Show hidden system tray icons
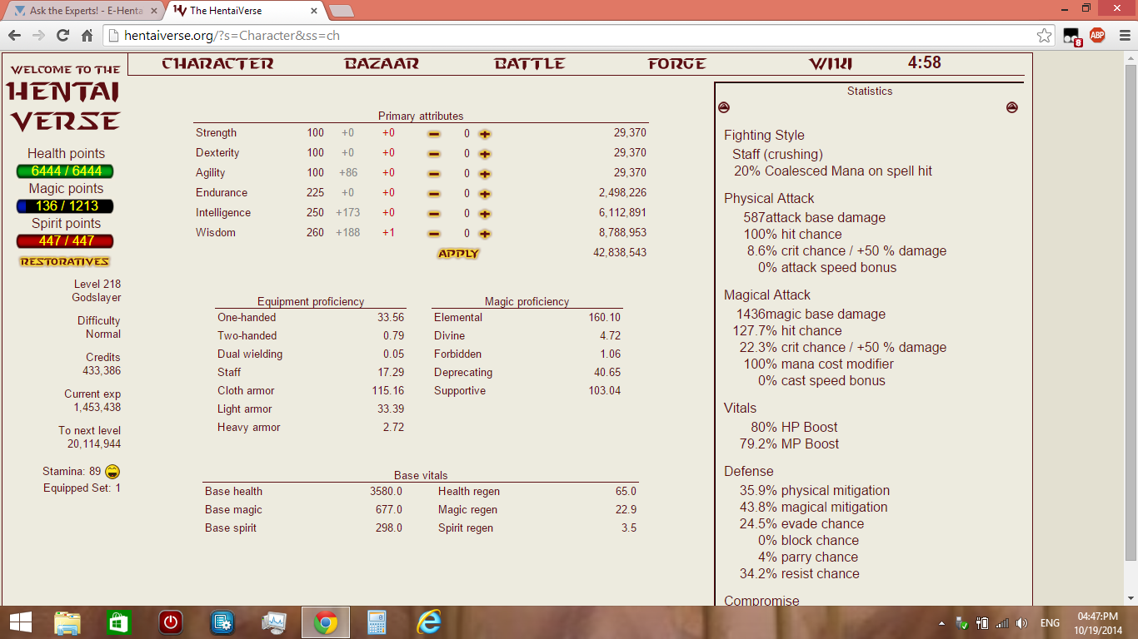 click(942, 623)
